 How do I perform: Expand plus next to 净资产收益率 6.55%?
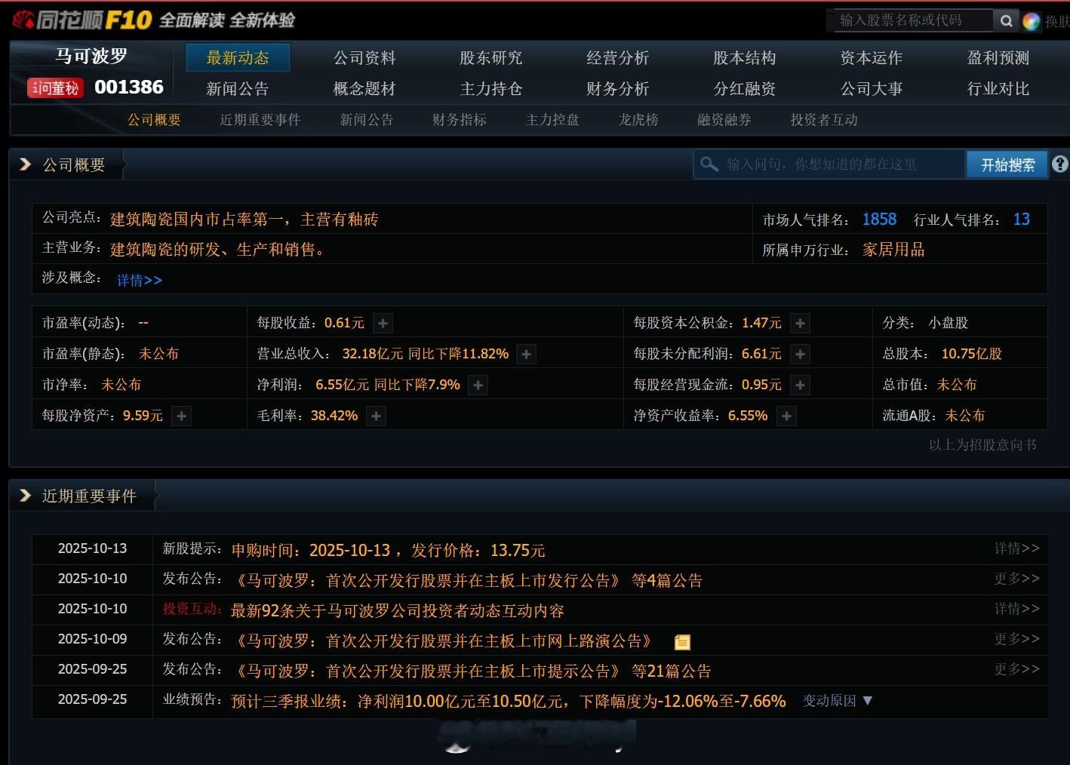[786, 416]
